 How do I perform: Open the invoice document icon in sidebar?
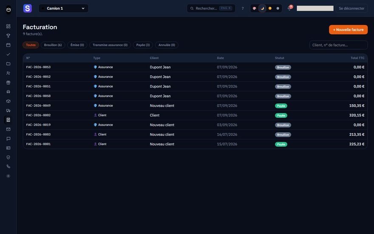click(8, 120)
